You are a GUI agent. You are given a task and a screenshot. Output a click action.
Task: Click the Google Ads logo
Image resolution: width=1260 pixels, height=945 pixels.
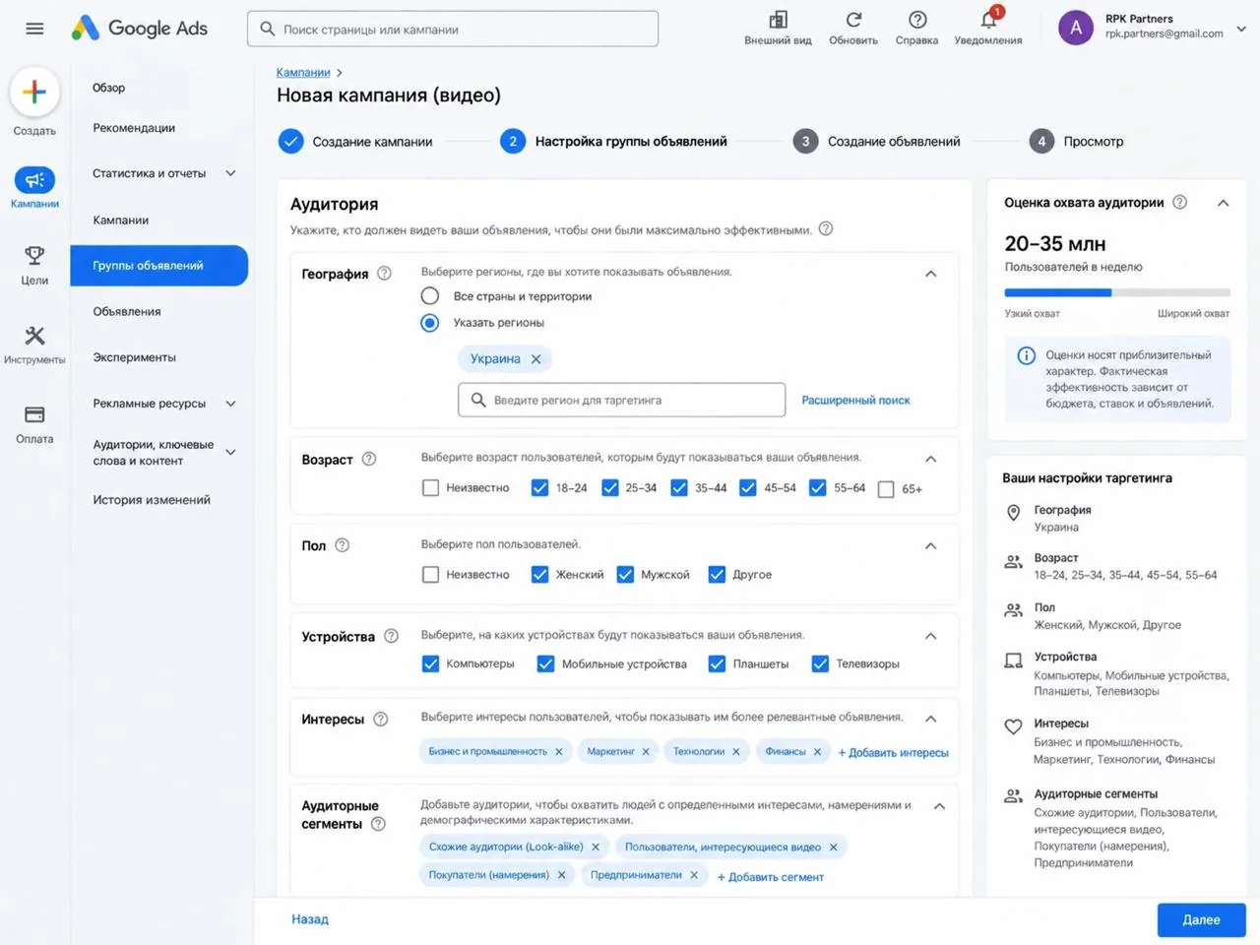point(139,28)
